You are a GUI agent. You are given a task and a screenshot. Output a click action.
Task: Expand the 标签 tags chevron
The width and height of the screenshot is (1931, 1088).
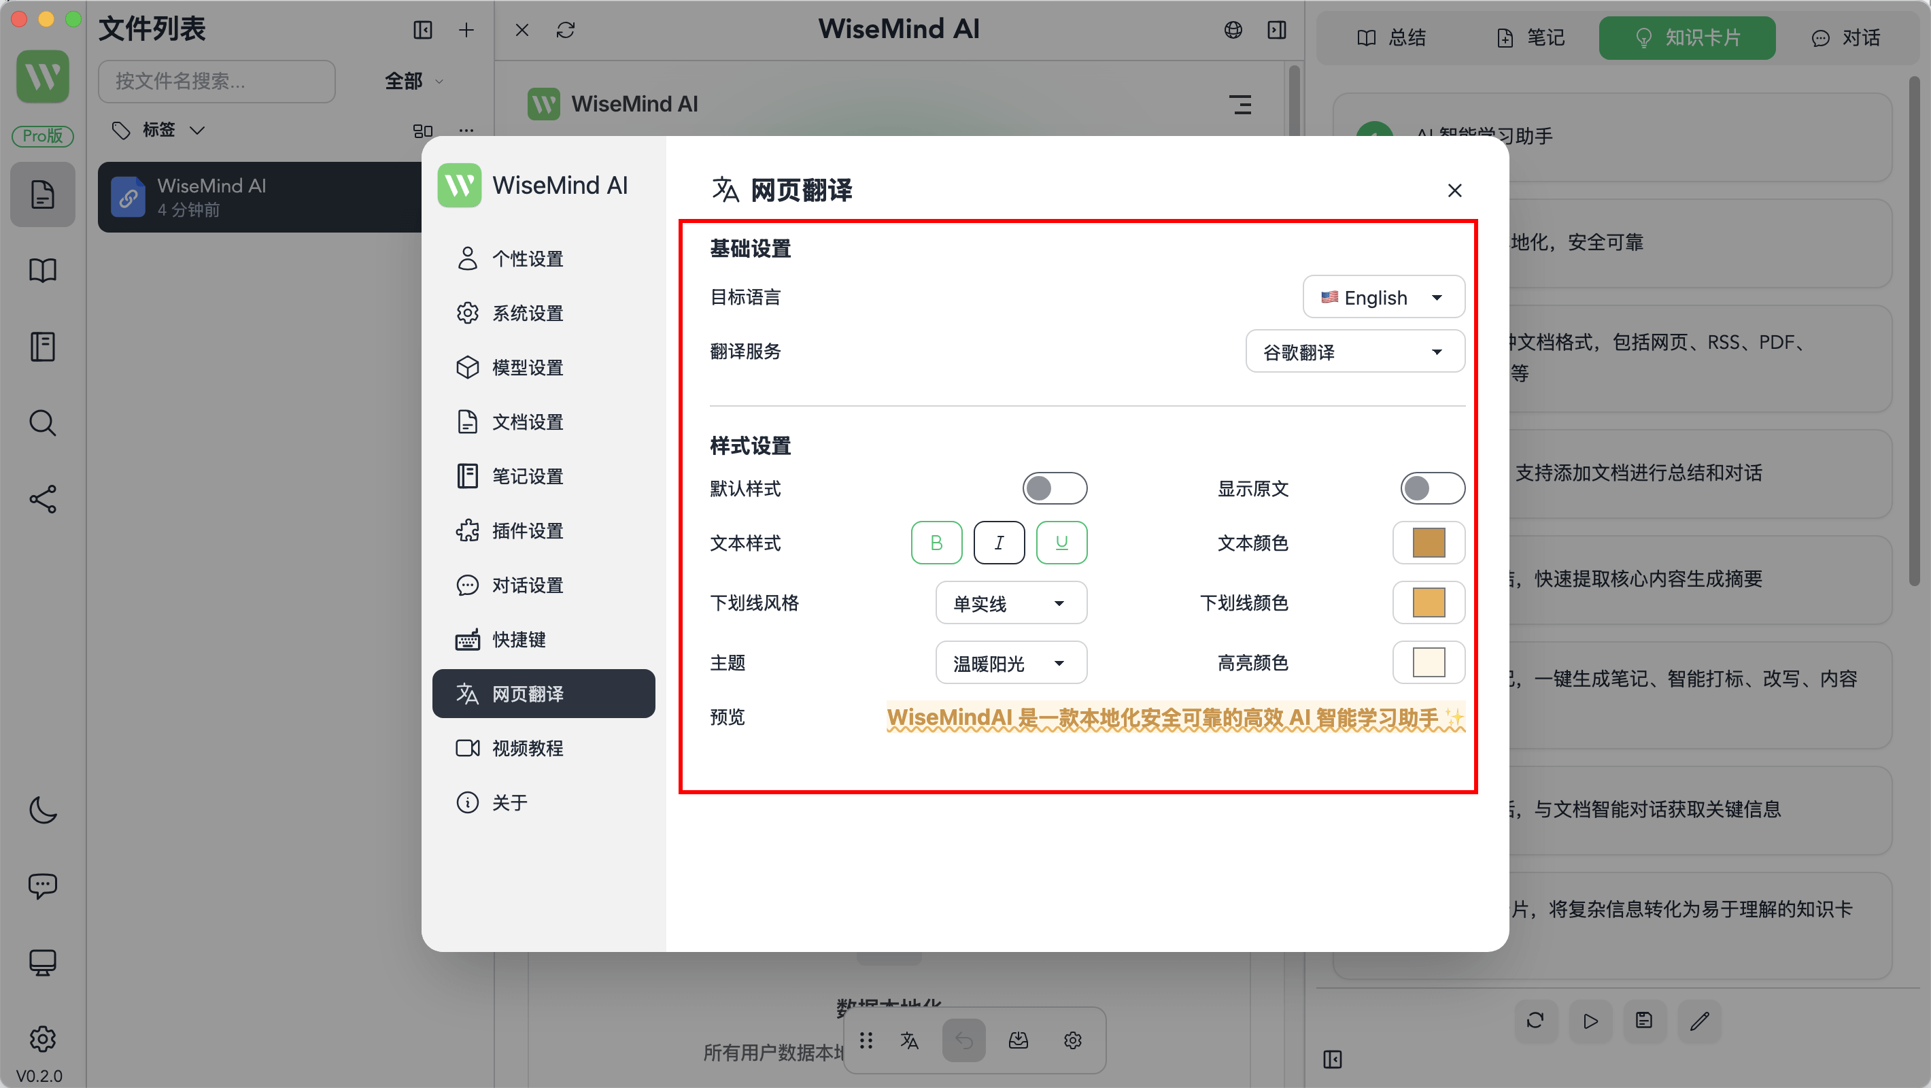tap(197, 131)
